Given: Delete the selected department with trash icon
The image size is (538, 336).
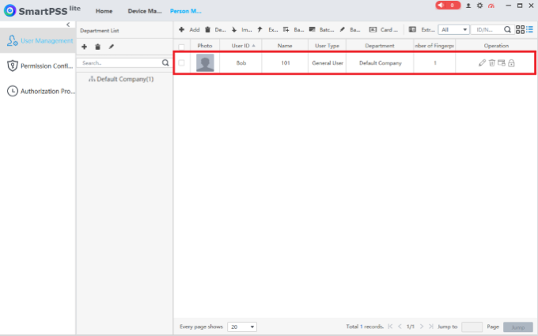Looking at the screenshot, I should (x=98, y=47).
